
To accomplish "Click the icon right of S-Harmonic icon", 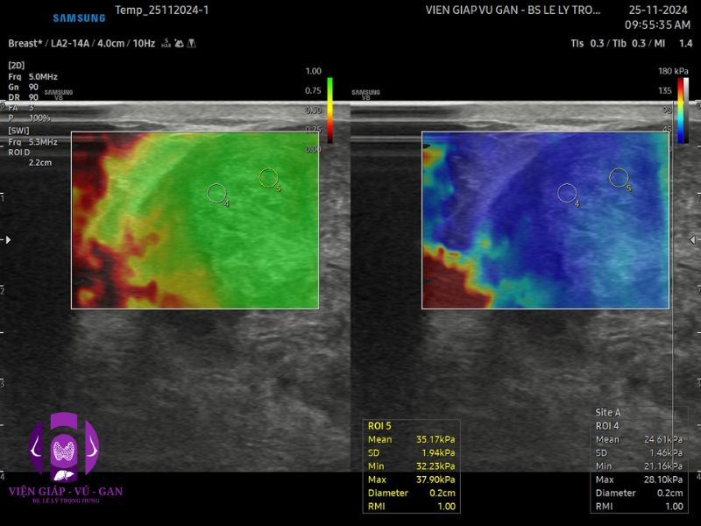I will [180, 43].
